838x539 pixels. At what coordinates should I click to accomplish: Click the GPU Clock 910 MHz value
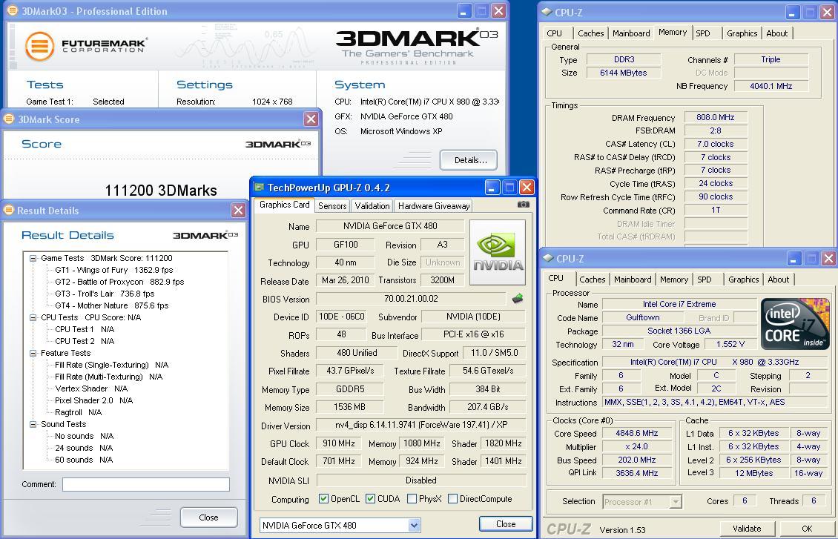point(339,443)
